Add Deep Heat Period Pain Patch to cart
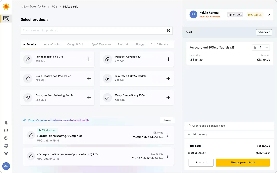The height and width of the screenshot is (173, 277). point(89,78)
